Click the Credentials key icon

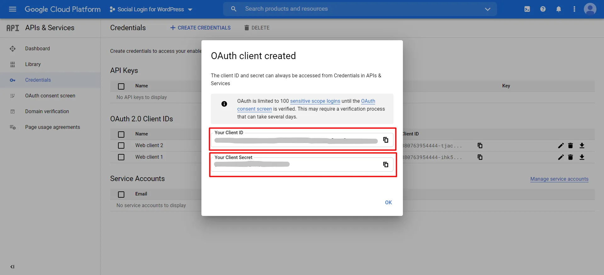click(13, 80)
